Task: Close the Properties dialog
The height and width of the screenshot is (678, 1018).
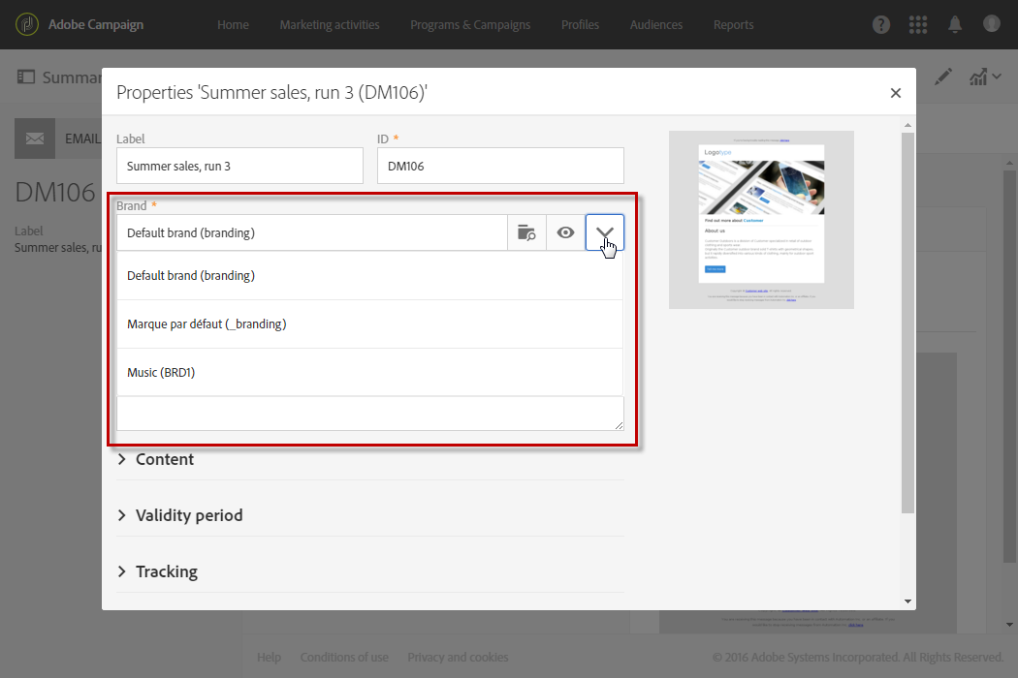Action: point(895,93)
